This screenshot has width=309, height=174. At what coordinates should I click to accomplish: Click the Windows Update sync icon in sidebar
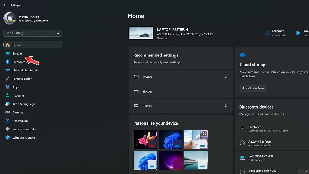tap(7, 138)
